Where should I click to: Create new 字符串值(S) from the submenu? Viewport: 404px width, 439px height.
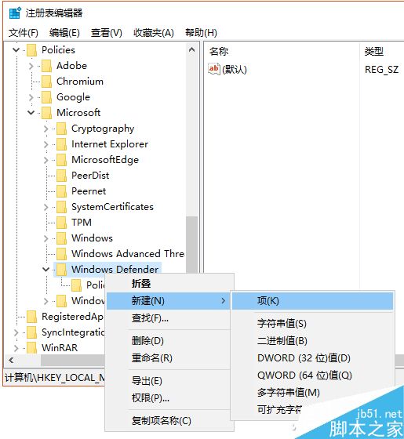pos(313,324)
